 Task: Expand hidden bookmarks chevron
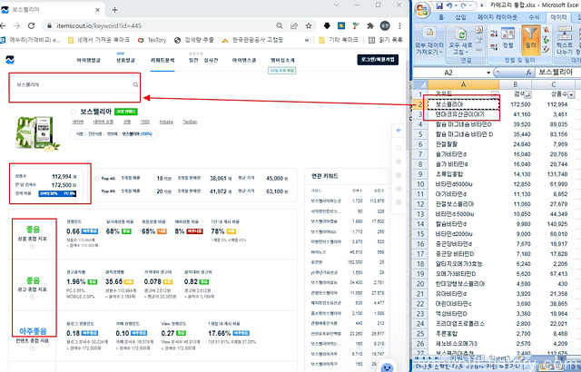[307, 40]
